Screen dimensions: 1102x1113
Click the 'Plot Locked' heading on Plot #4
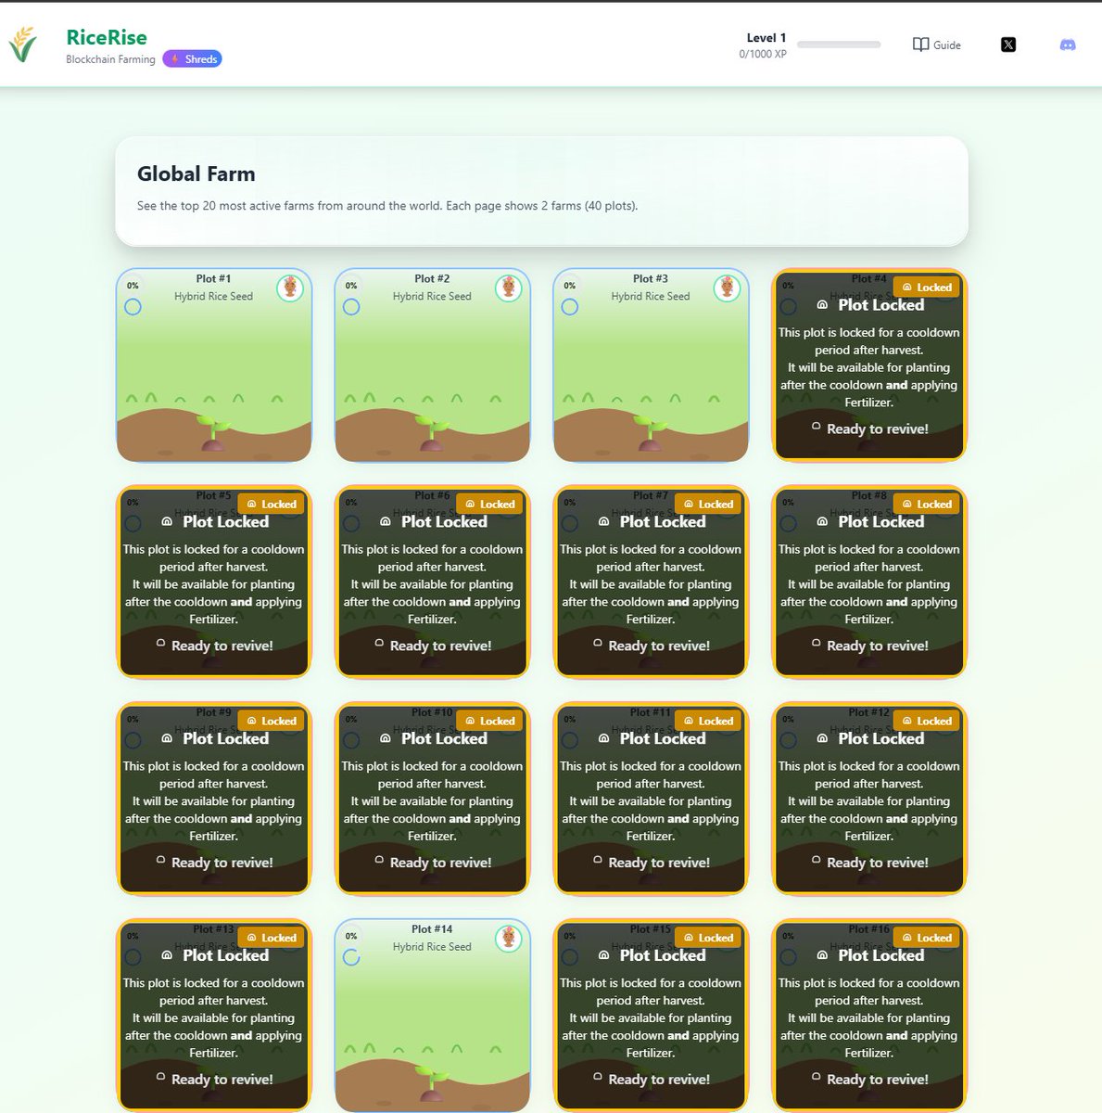(x=880, y=305)
